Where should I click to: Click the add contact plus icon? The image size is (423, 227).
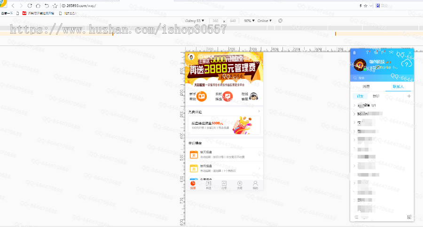(408, 96)
